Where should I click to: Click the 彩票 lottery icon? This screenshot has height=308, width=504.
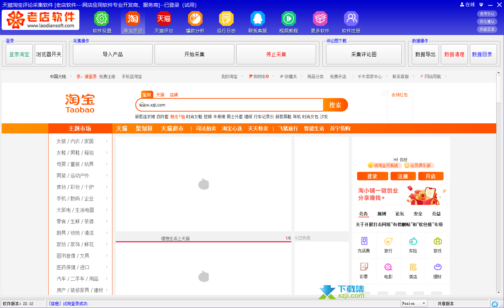click(364, 267)
